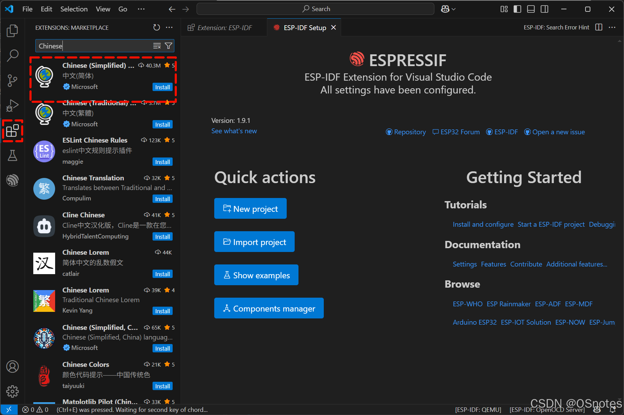Expand the hidden menu bar items
Screen dimensions: 624x415
tap(141, 9)
